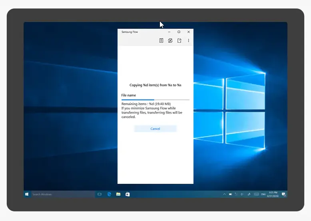Click the 'Remaining items : %d (19.40 MB)' text
Image resolution: width=311 pixels, height=221 pixels.
[146, 104]
